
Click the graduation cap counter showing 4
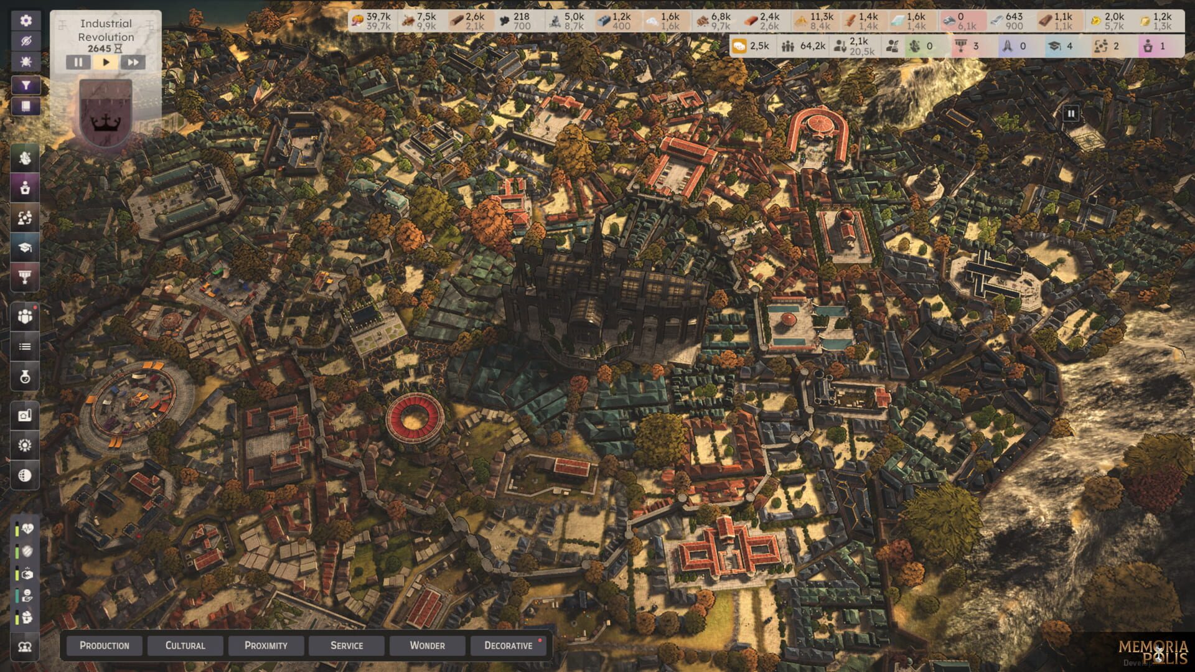[1062, 46]
